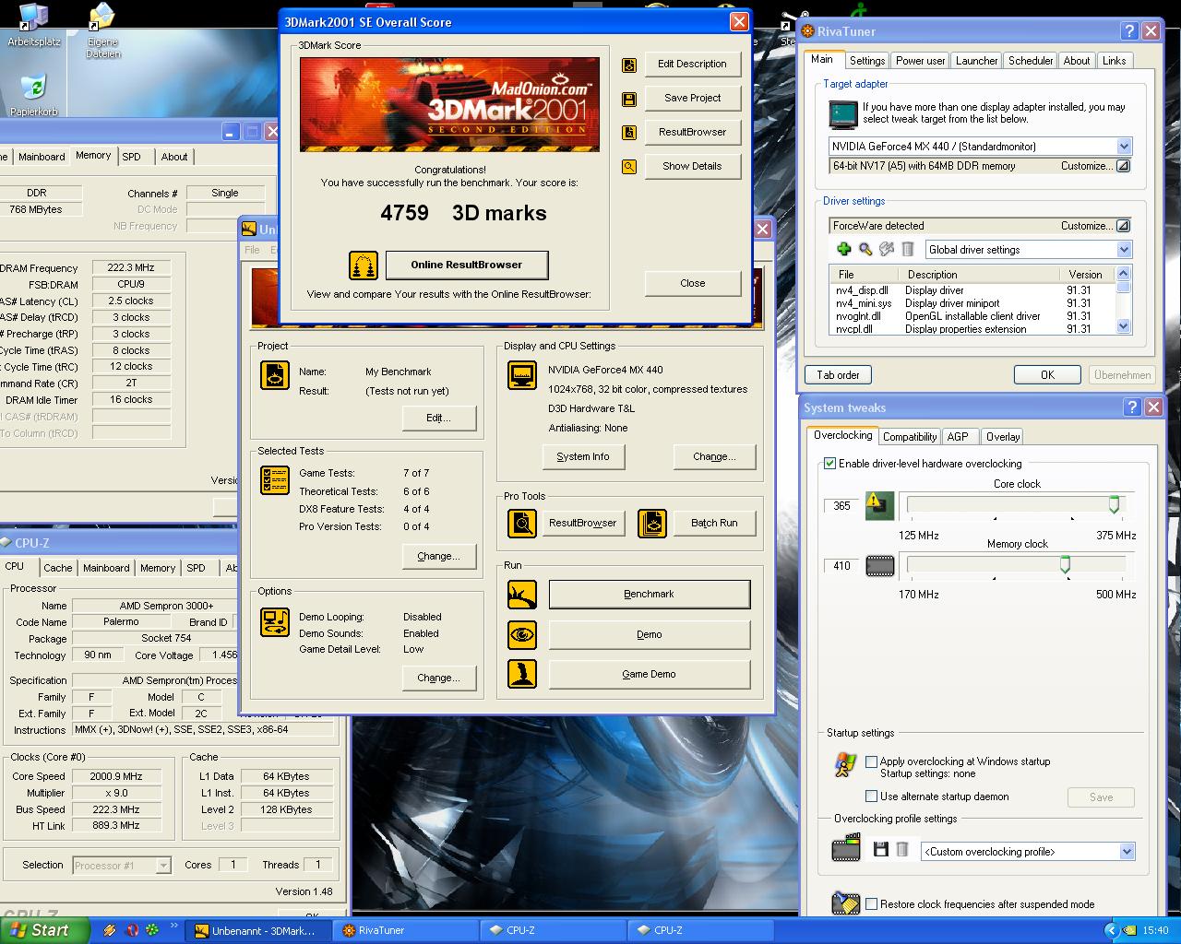Open the target adapter dropdown in RivaTuner
The height and width of the screenshot is (944, 1181).
tap(1124, 147)
